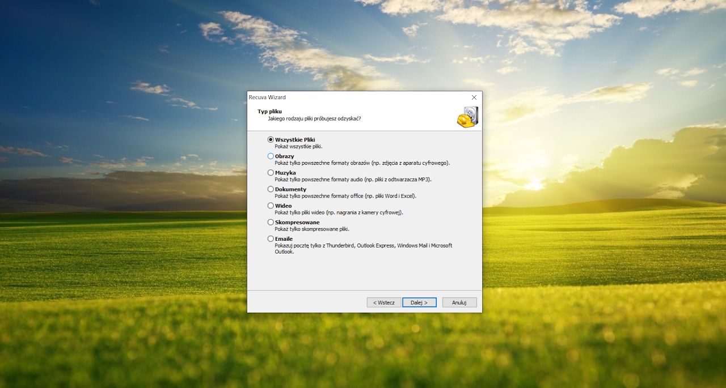Go back with the Wstecz button

tap(384, 302)
